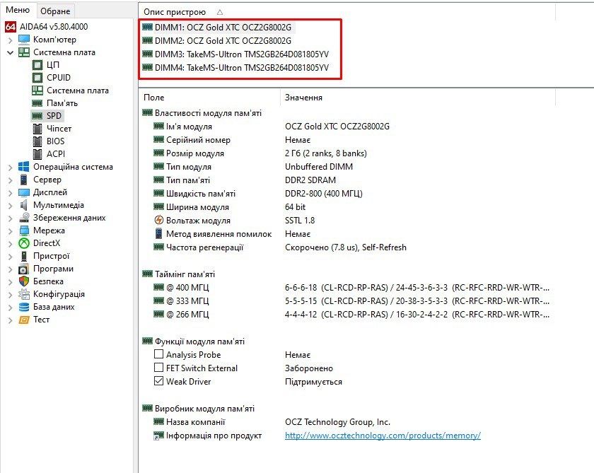594x473 pixels.
Task: Click the Пам'ять memory module icon
Action: [37, 103]
